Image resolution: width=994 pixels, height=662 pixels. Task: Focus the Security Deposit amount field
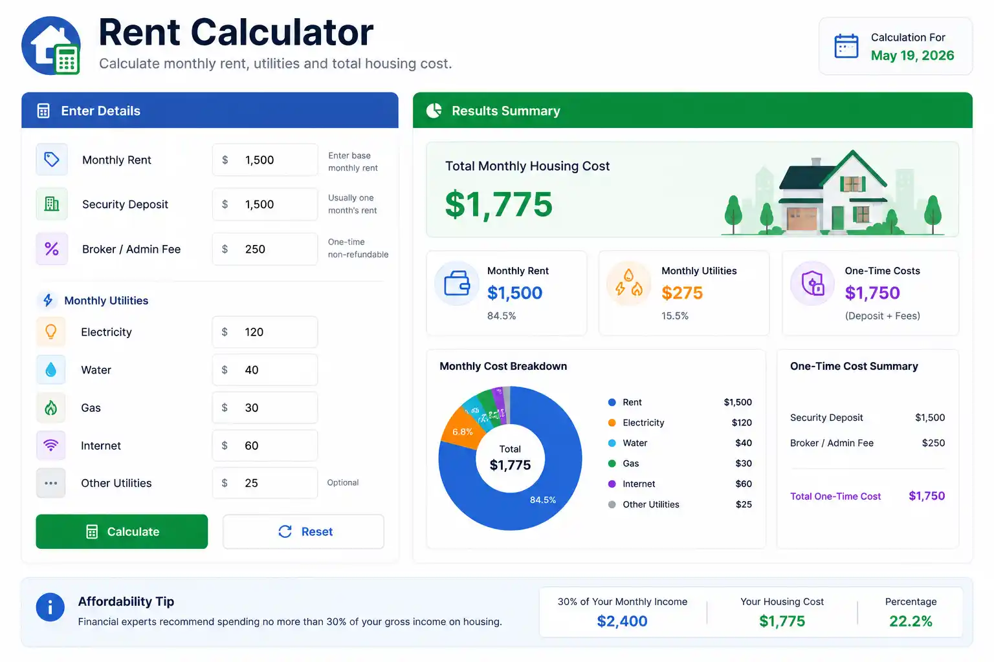[x=265, y=204]
